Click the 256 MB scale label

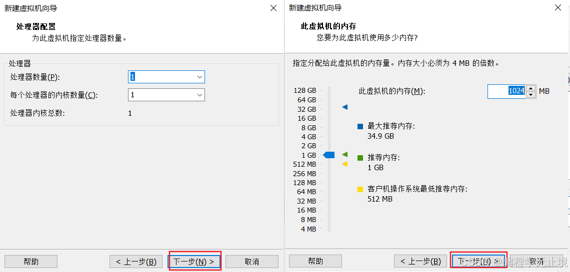(x=304, y=174)
